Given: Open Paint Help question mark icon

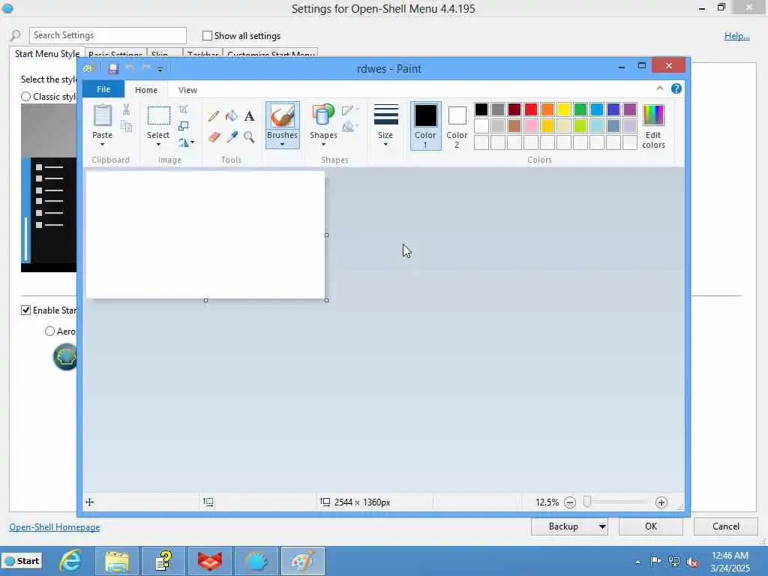Looking at the screenshot, I should pyautogui.click(x=676, y=88).
